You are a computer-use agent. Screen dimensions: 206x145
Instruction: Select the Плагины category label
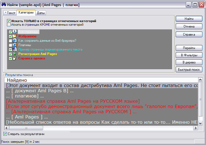25,45
